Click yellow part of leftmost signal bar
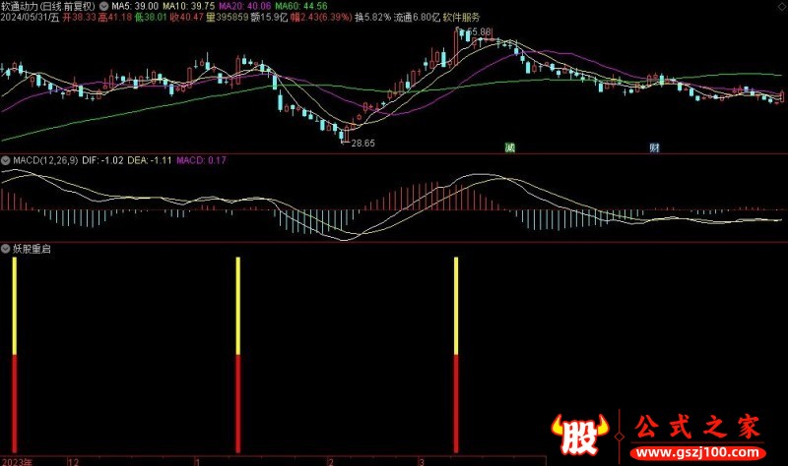This screenshot has width=788, height=466. tap(15, 307)
